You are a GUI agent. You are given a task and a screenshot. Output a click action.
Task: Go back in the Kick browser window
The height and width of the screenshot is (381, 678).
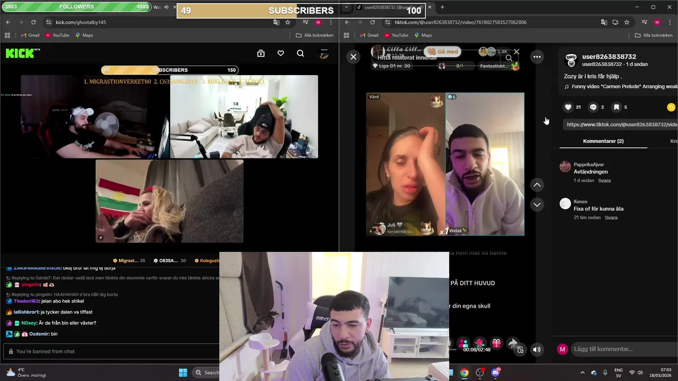[x=8, y=22]
